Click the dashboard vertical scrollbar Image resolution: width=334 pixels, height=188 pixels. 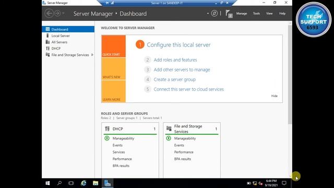(x=290, y=74)
